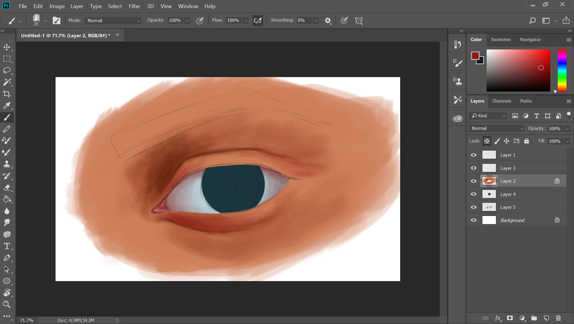Select the Crop tool
Image resolution: width=574 pixels, height=324 pixels.
pos(7,94)
